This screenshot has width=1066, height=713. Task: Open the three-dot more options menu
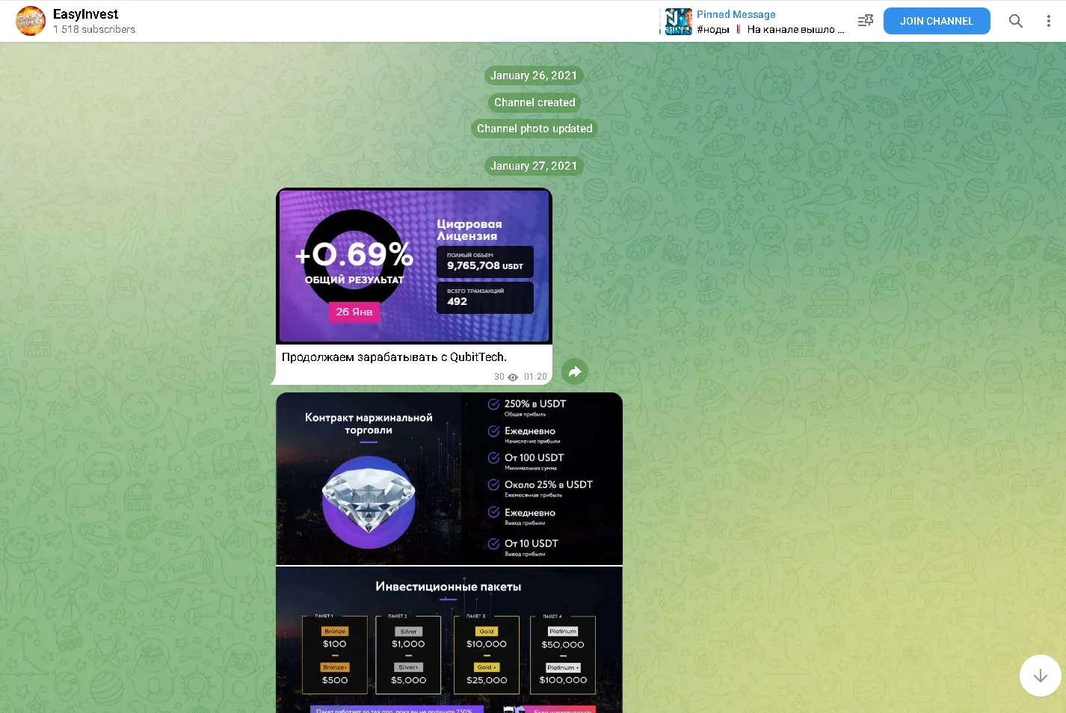pos(1048,21)
